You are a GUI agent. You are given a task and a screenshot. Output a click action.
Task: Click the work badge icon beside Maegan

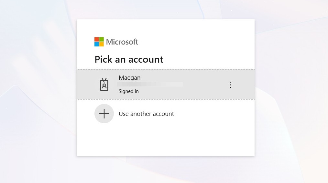point(104,84)
